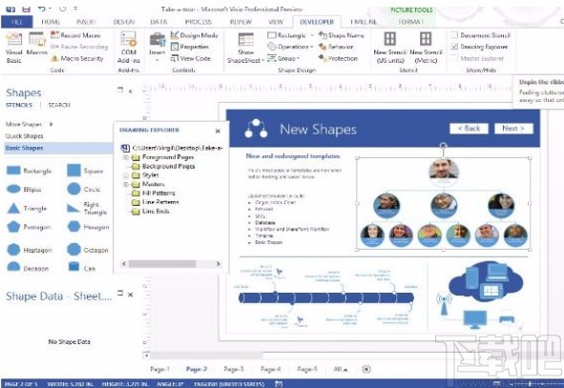Create New Stencil (Metric)

pos(426,48)
